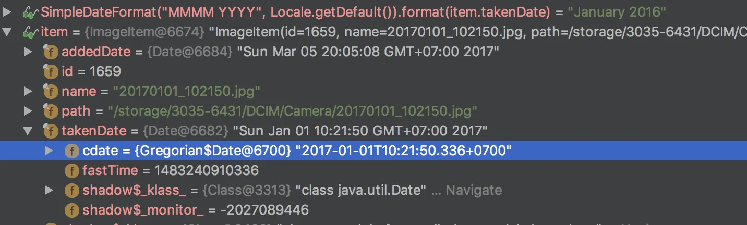Select the name "20170101_102150.jpg" row
Viewport: 747px width, 225px height.
[373, 91]
